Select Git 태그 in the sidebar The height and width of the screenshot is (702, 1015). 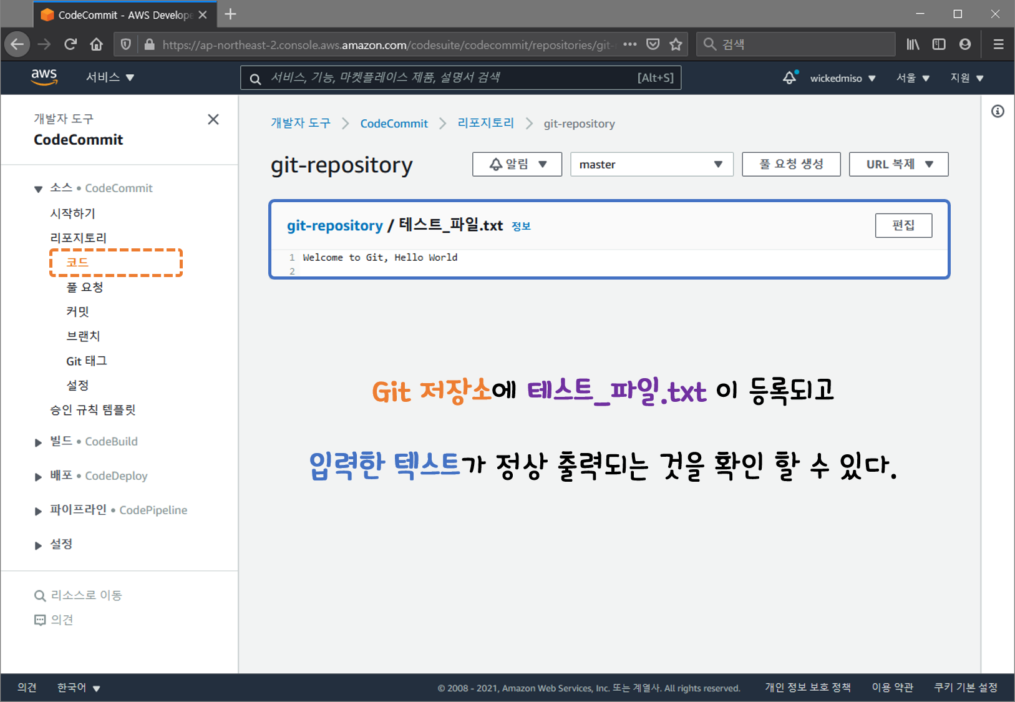pyautogui.click(x=87, y=361)
